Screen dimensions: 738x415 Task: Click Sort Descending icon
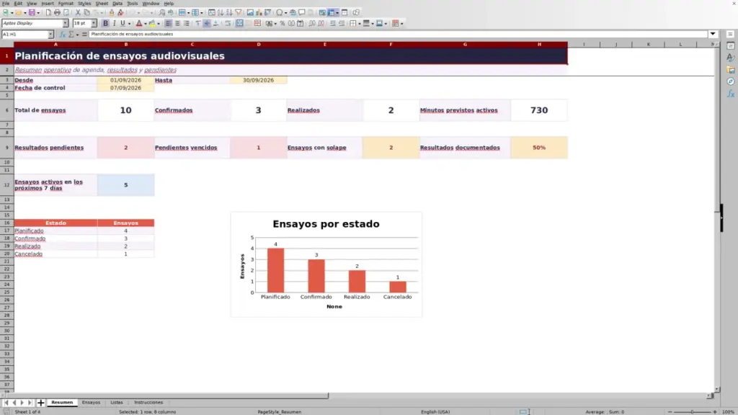229,13
